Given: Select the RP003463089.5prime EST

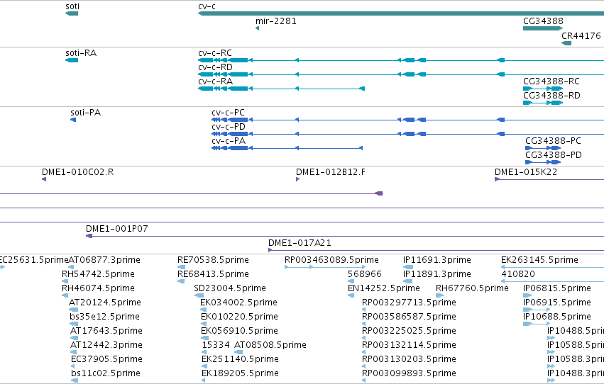Looking at the screenshot, I should click(325, 267).
